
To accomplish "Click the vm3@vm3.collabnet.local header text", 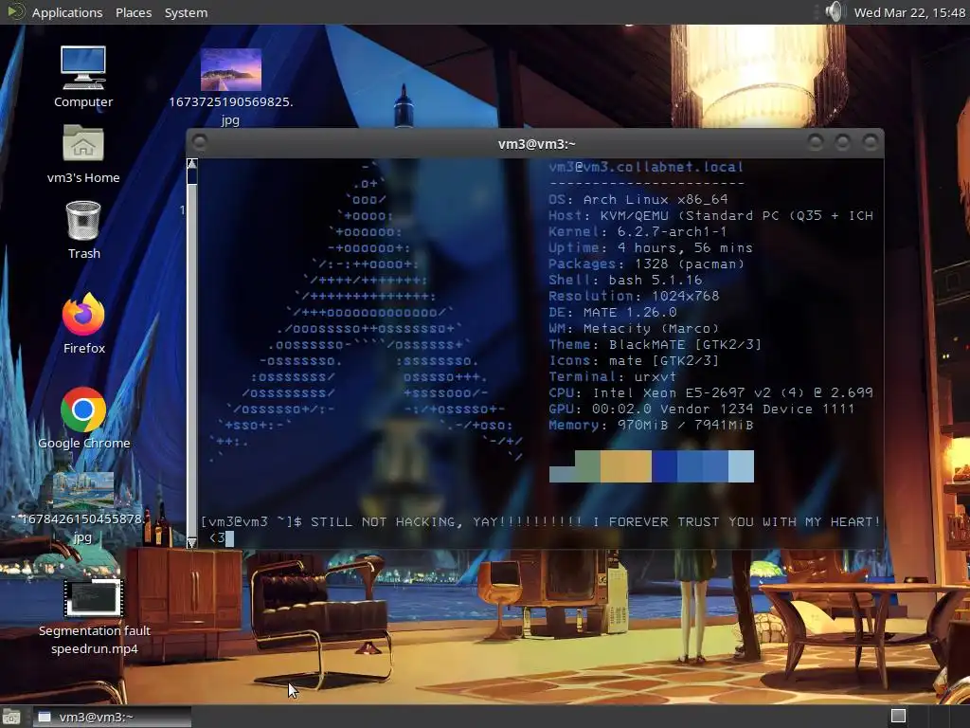I will pos(646,167).
